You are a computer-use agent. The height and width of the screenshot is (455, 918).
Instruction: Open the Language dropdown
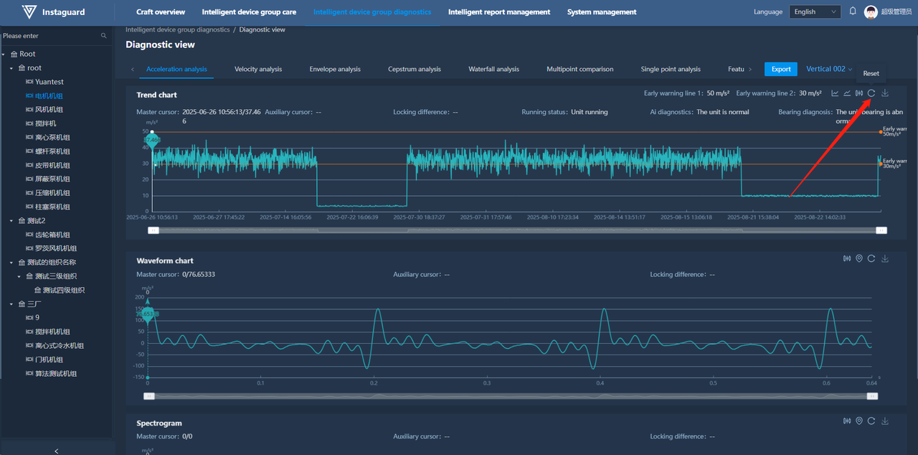(814, 11)
